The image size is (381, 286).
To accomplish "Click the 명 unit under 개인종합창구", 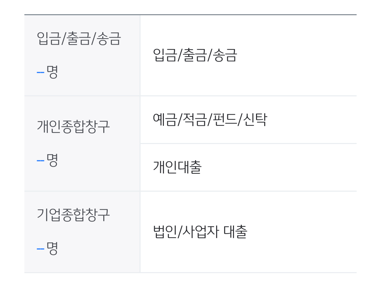I will 52,160.
